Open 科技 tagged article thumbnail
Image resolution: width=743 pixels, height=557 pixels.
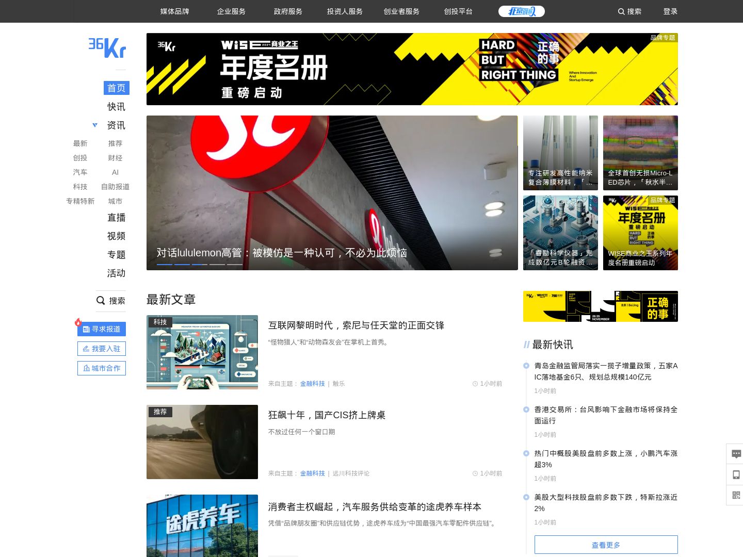click(x=202, y=352)
